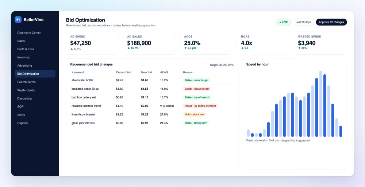The image size is (365, 187).
Task: Click ACoS value 41.0%
Action: [164, 89]
